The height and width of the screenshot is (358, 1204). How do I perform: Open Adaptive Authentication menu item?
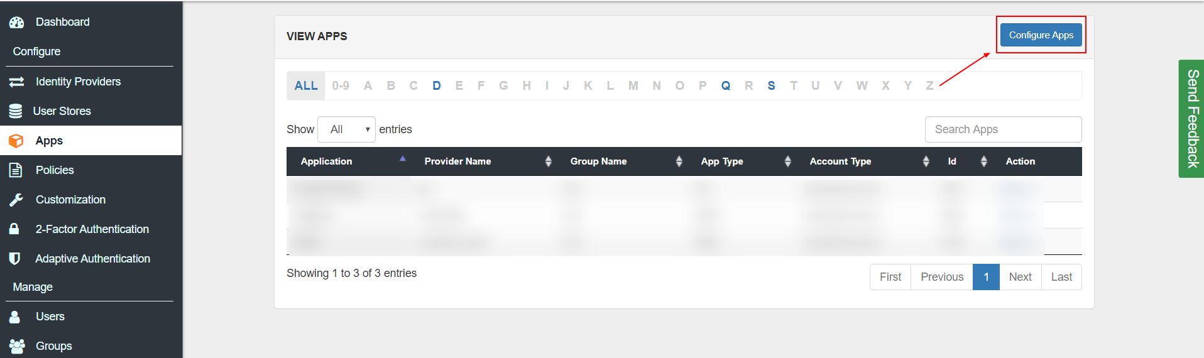(x=93, y=259)
